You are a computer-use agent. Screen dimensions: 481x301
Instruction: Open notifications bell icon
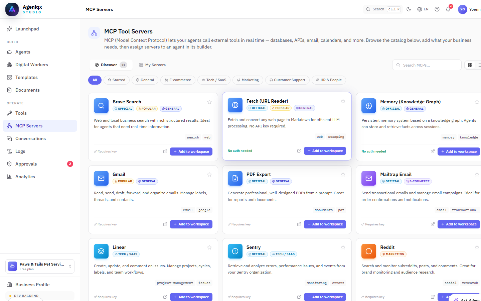click(448, 9)
